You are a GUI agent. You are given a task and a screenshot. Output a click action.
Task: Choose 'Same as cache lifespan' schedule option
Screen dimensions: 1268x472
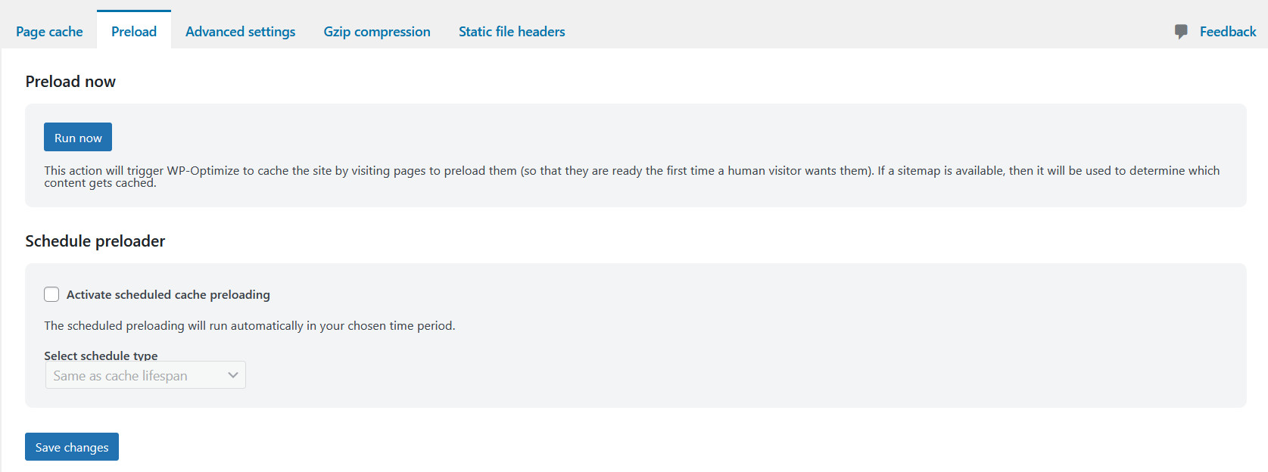pos(121,375)
